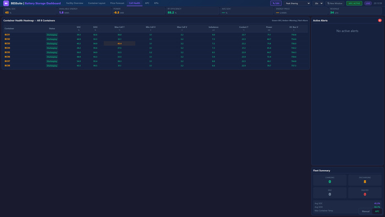Screen dimensions: 385x217
Task: Click the Idle count tile
Action: pos(330,193)
